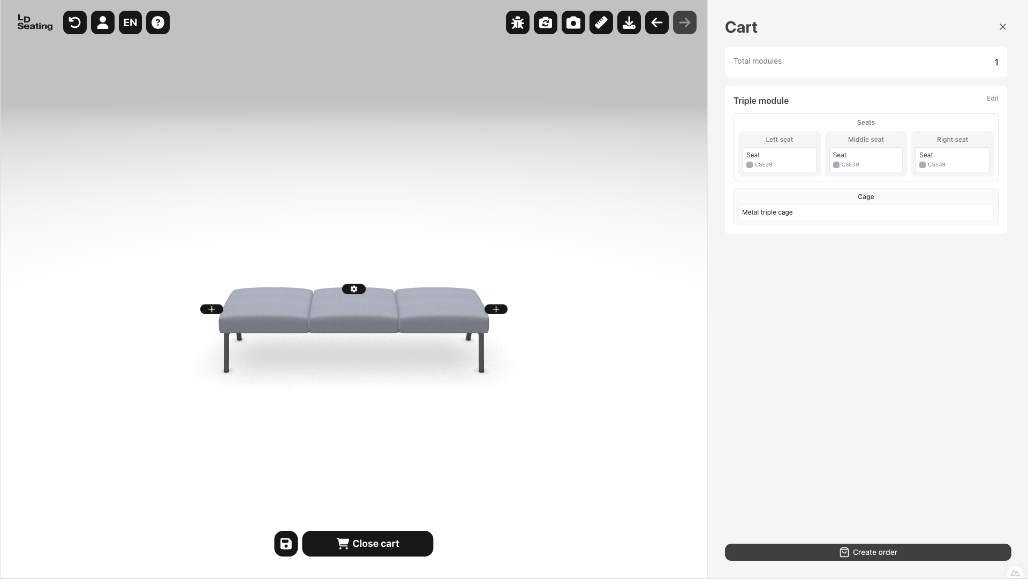The height and width of the screenshot is (579, 1028).
Task: Open the user account icon
Action: coord(103,22)
